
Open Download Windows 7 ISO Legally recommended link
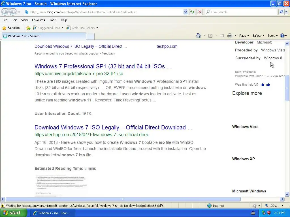pos(80,46)
